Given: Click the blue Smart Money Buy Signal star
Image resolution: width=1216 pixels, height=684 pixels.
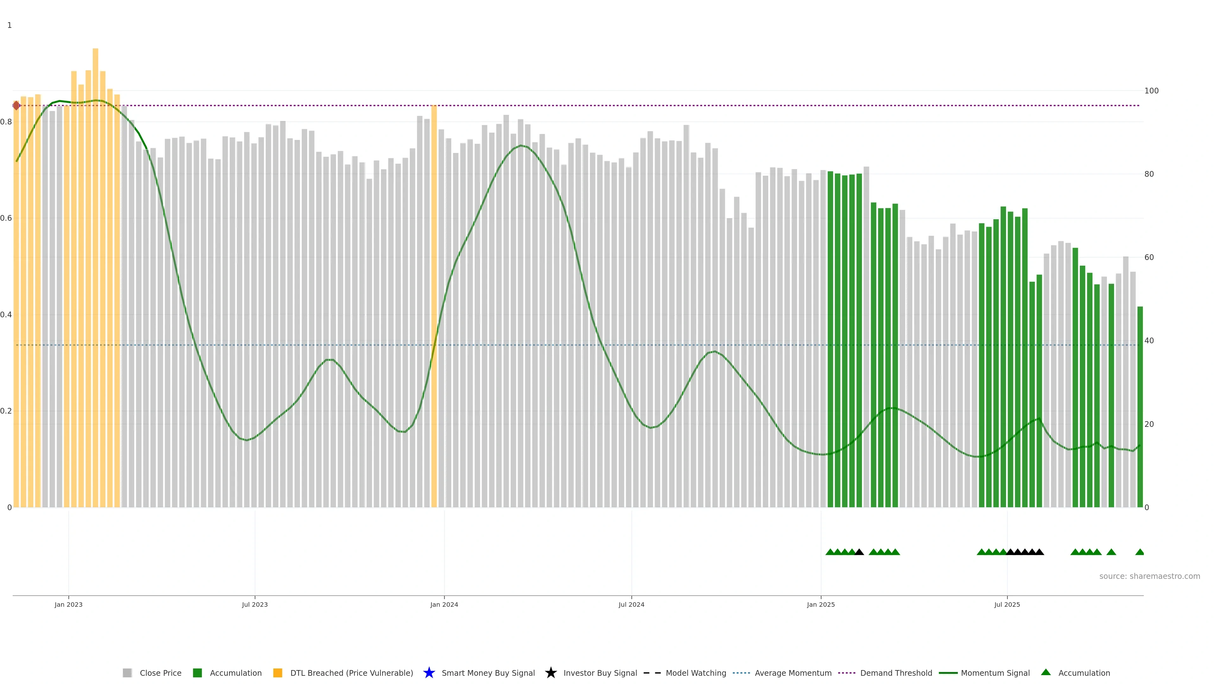Looking at the screenshot, I should click(x=429, y=673).
